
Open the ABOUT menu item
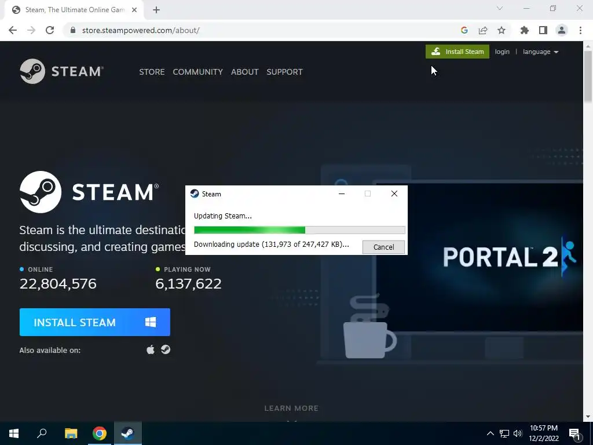coord(245,72)
